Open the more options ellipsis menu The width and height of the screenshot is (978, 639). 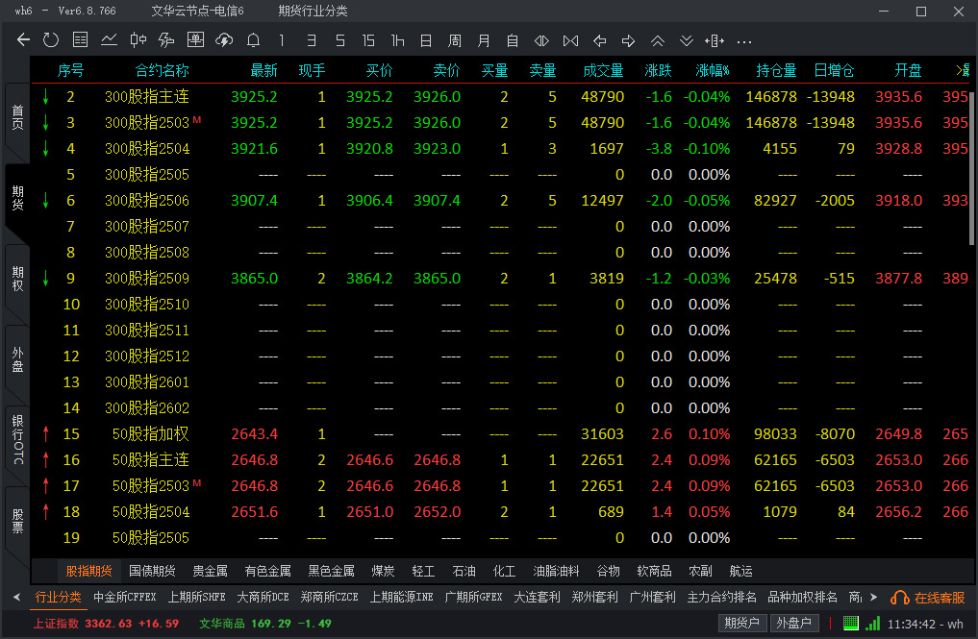(743, 40)
